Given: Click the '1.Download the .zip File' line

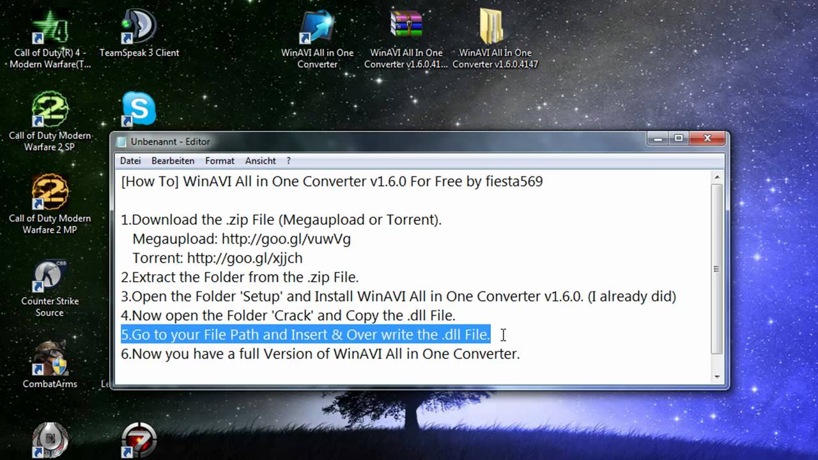Looking at the screenshot, I should point(281,220).
